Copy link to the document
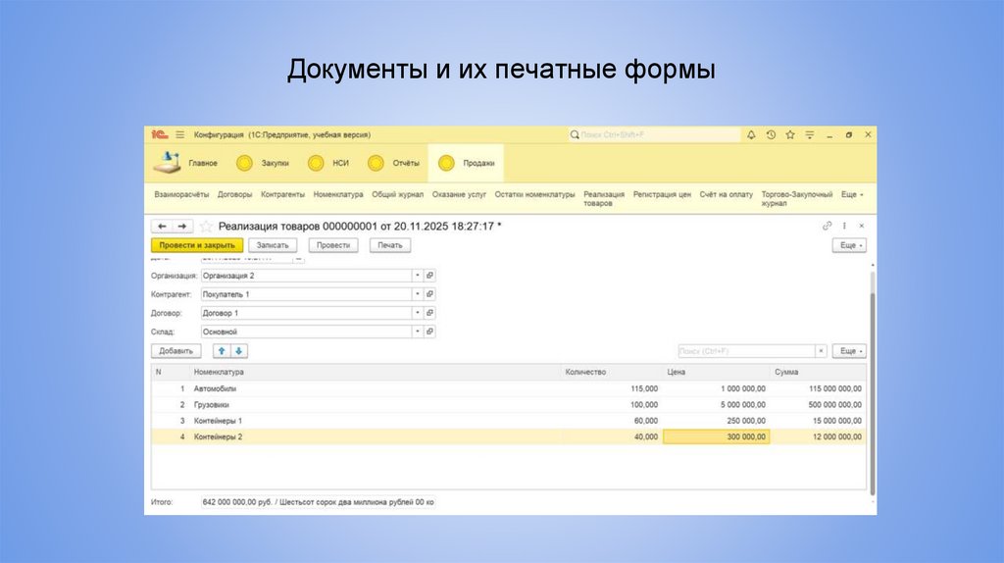 click(827, 226)
